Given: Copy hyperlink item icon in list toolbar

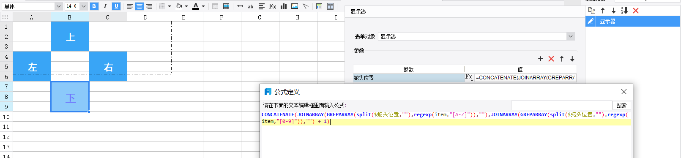Looking at the screenshot, I should 592,11.
